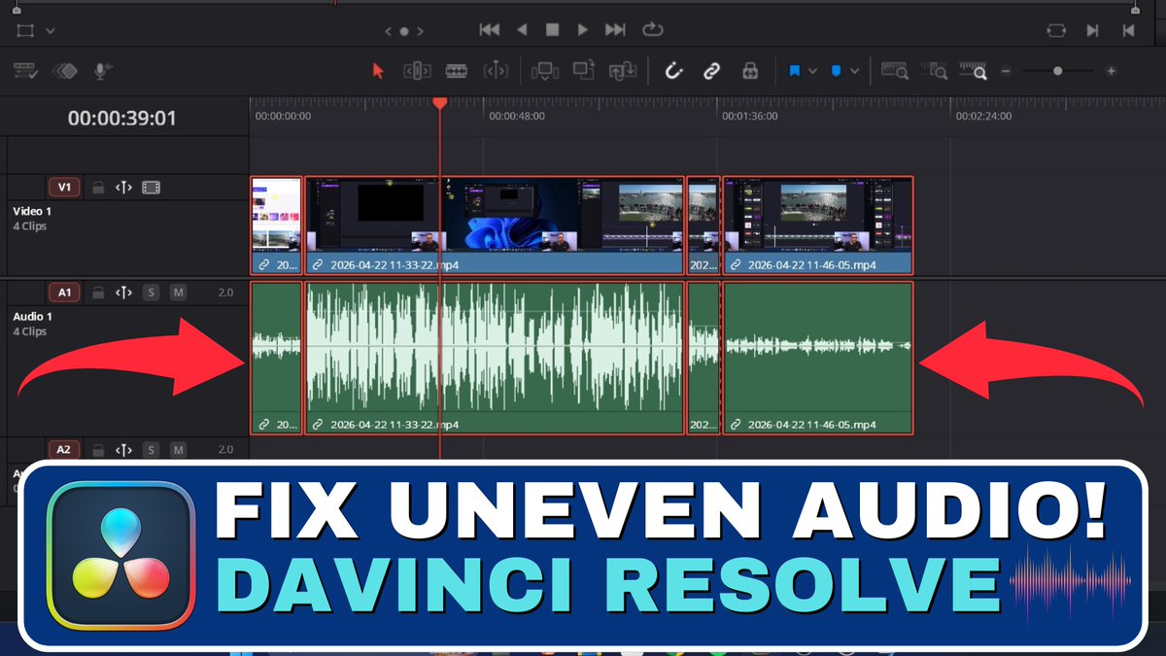Screen dimensions: 1166x656
Task: Lock the Video 1 track
Action: [x=97, y=188]
